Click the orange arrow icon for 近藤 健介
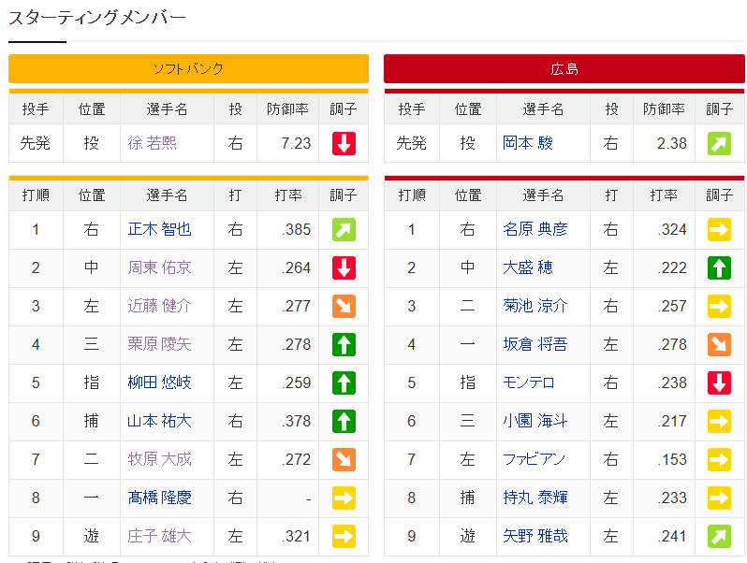The image size is (747, 563). click(344, 306)
